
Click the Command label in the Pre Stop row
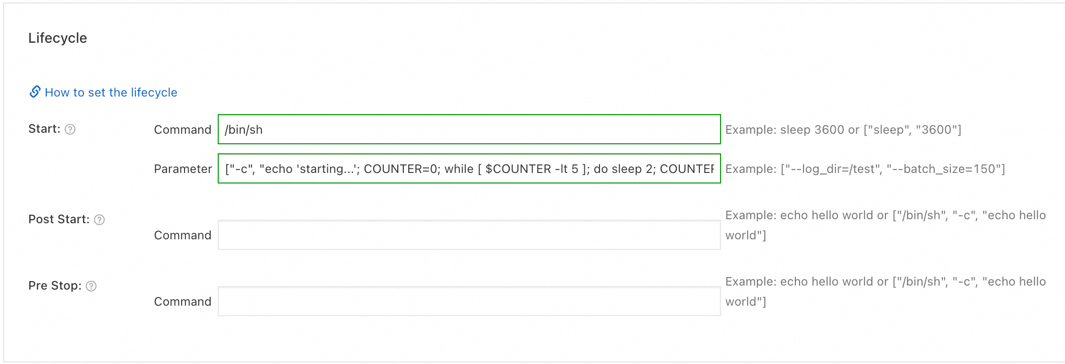point(182,302)
